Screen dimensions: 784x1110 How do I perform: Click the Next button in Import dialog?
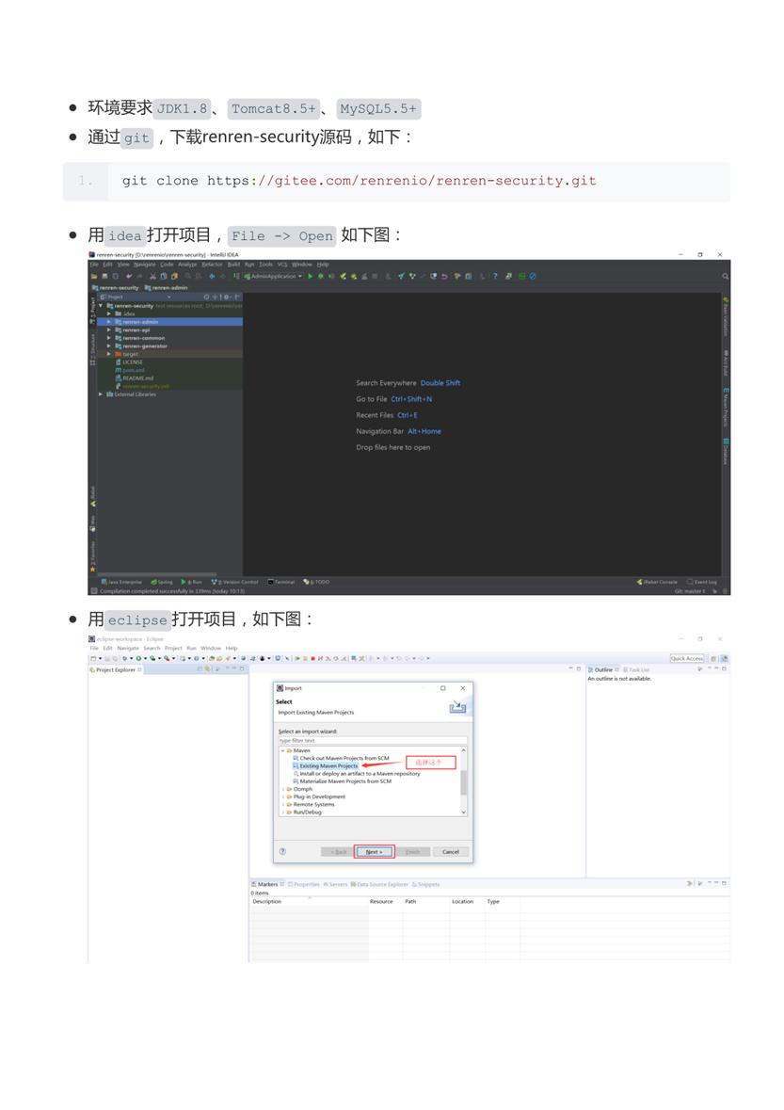(374, 852)
